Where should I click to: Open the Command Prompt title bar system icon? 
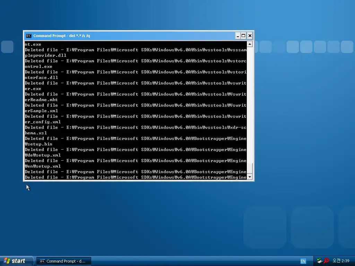pyautogui.click(x=28, y=36)
